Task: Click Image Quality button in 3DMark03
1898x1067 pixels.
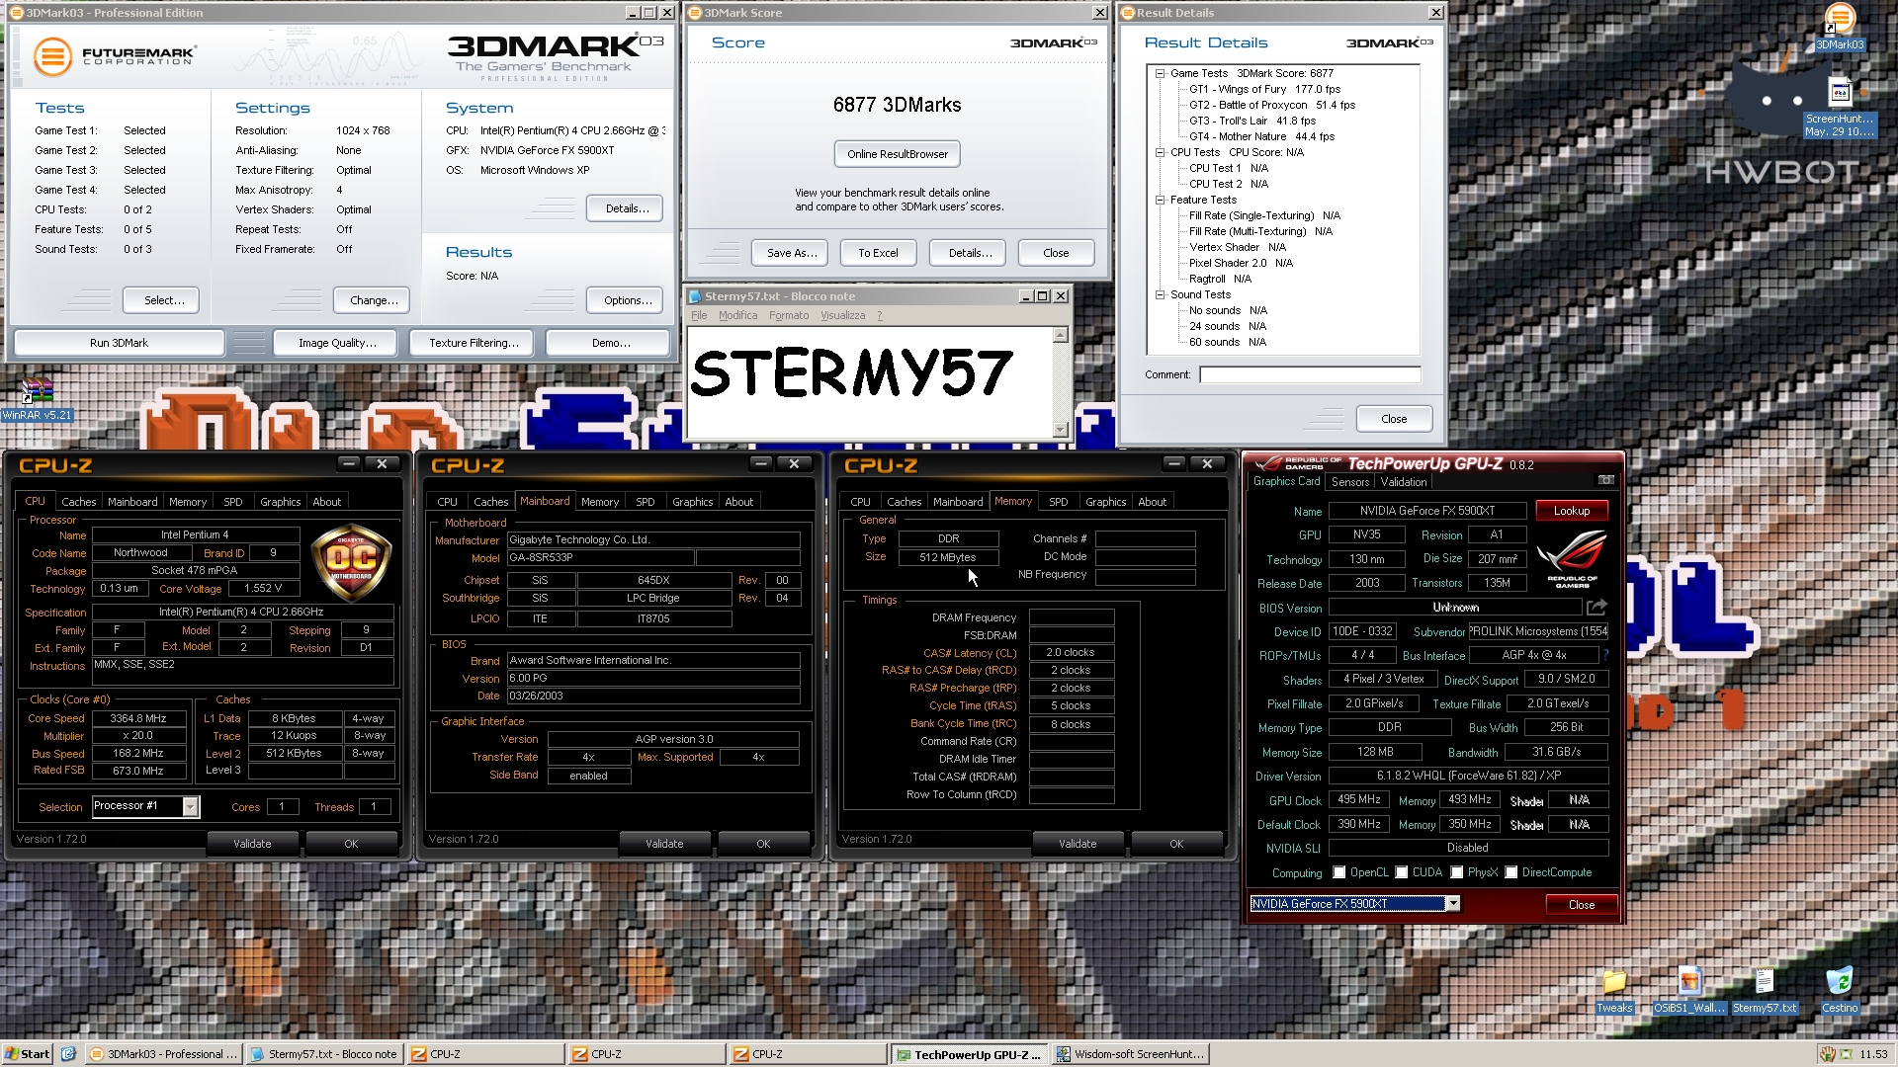Action: tap(337, 343)
